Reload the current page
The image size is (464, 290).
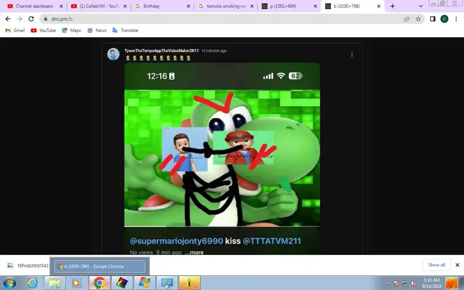tap(31, 19)
